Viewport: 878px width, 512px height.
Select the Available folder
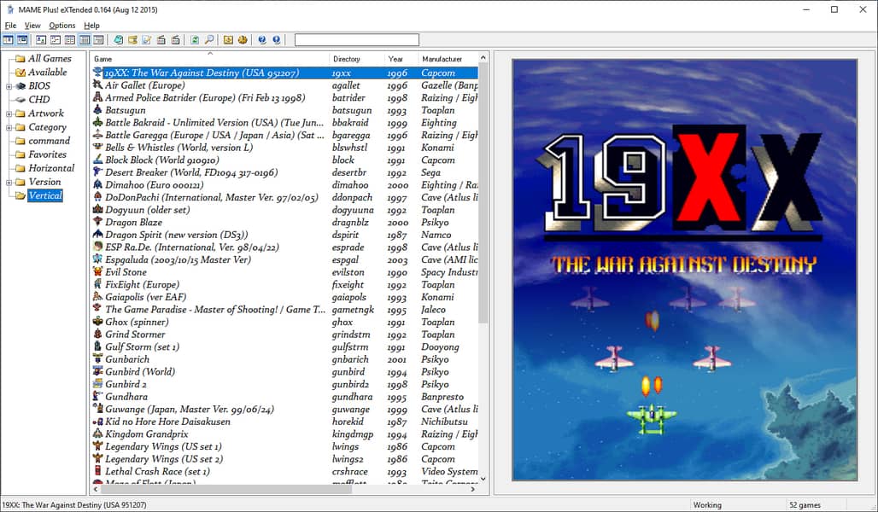point(47,73)
